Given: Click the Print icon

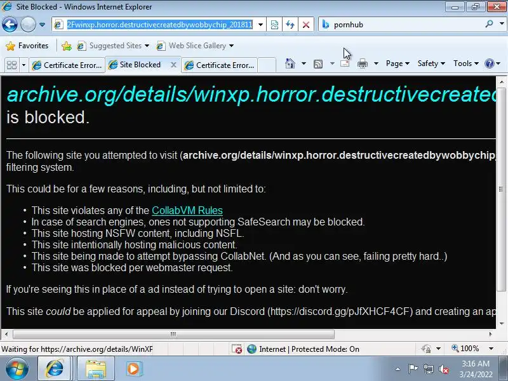Looking at the screenshot, I should (362, 64).
